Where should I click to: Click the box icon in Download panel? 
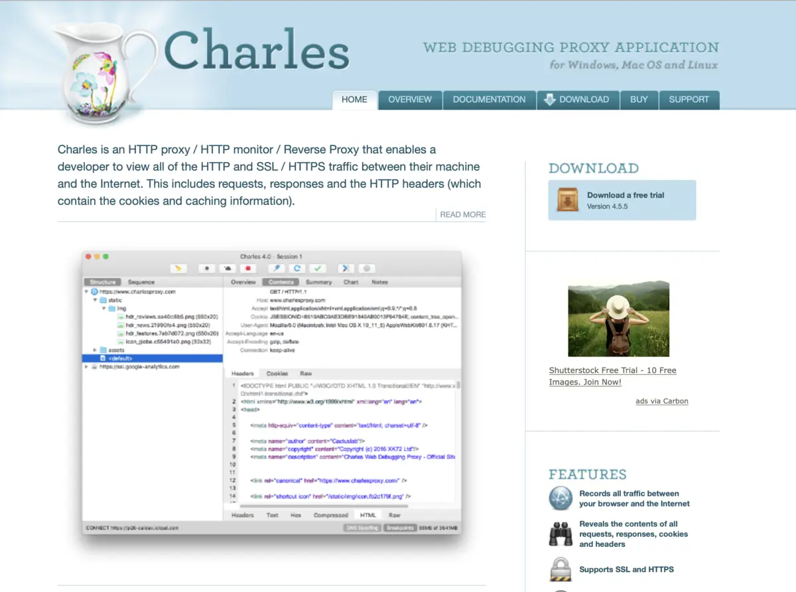[568, 200]
